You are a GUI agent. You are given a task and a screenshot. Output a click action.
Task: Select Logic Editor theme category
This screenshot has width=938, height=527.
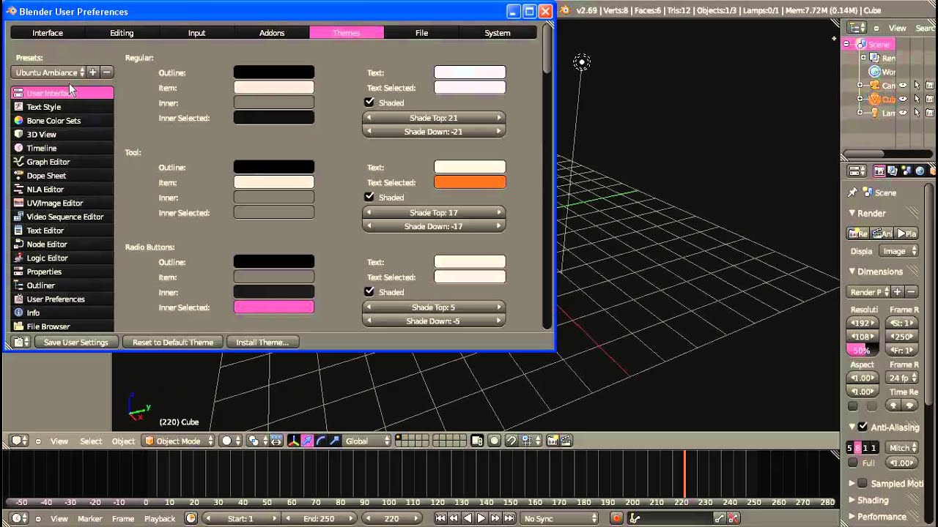coord(62,258)
